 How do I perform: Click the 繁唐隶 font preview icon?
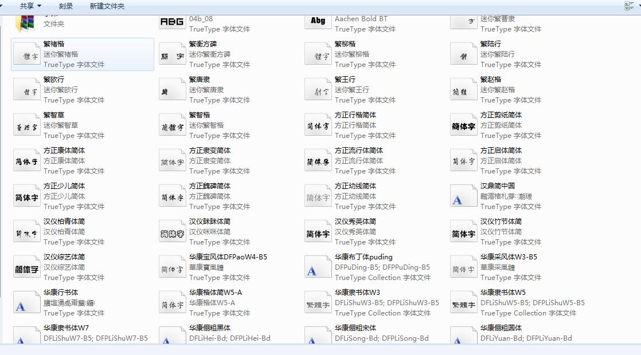[172, 89]
